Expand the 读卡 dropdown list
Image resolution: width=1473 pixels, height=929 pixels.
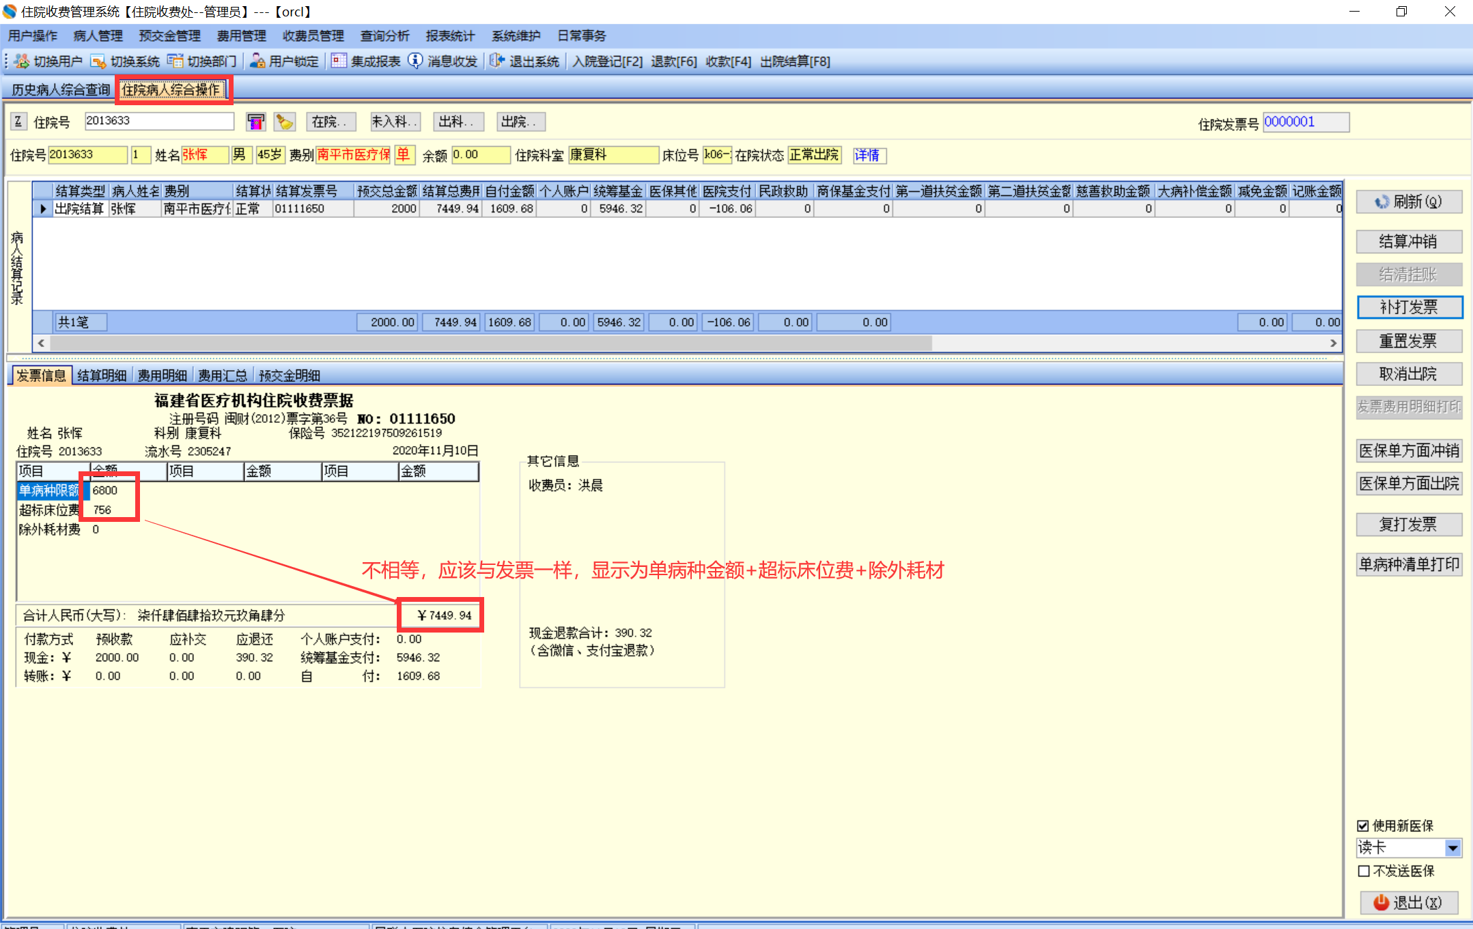click(1453, 848)
